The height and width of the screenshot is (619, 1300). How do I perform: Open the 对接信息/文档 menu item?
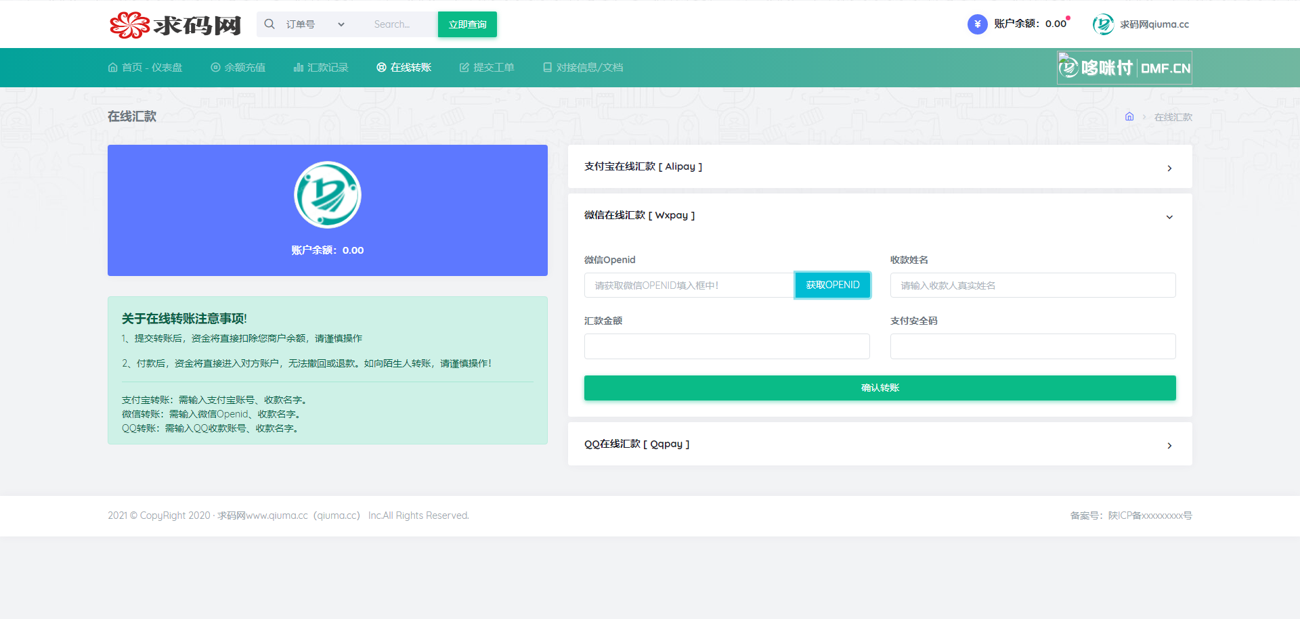click(582, 68)
